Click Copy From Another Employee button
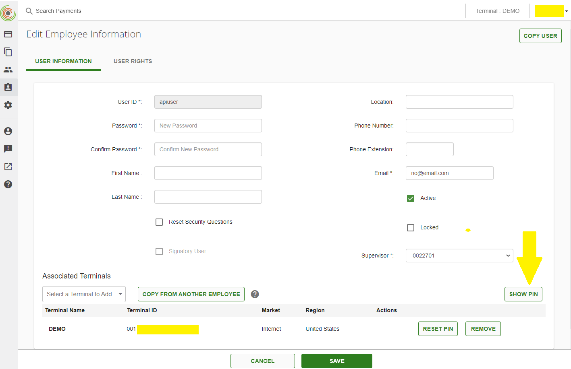 (x=191, y=294)
